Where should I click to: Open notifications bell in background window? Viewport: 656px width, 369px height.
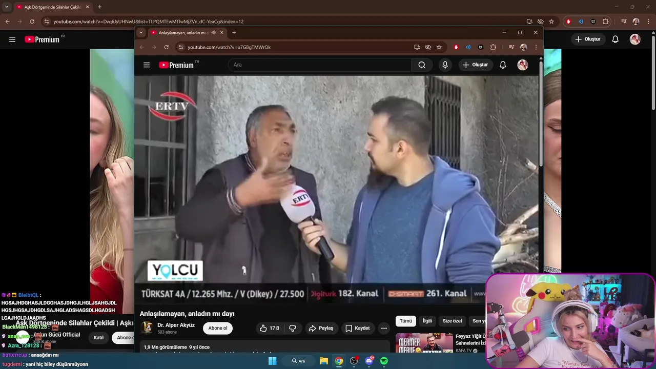[616, 39]
